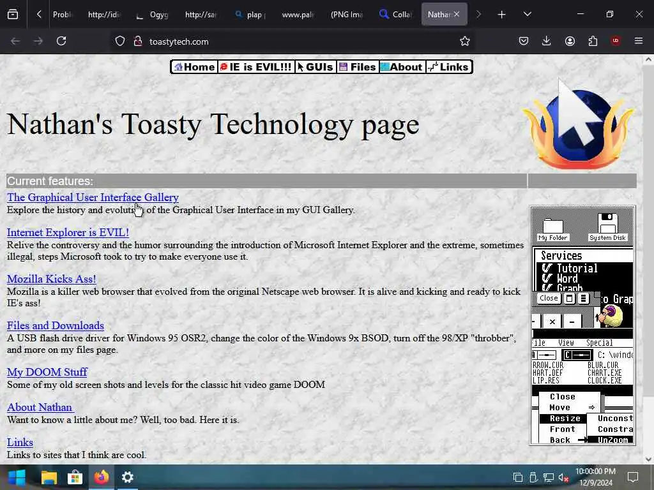The height and width of the screenshot is (490, 654).
Task: Open tracking protection shield icon
Action: coord(120,41)
